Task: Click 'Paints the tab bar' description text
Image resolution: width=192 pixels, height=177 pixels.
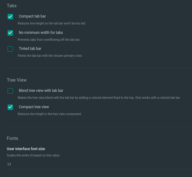Action: coord(50,56)
